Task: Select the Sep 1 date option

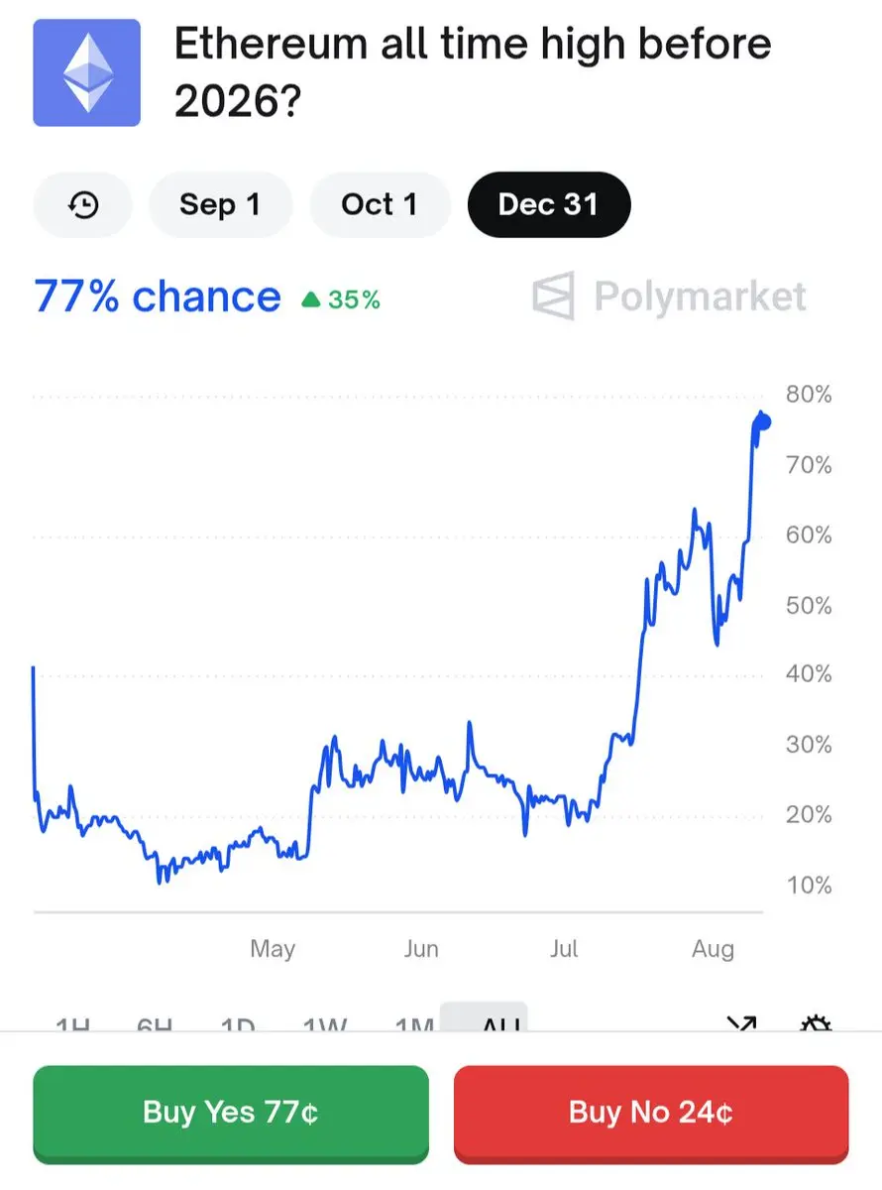Action: pos(220,205)
